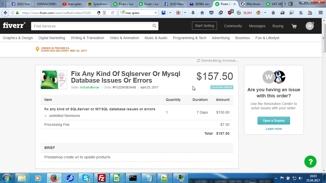Viewport: 326px width, 183px height.
Task: Click the magnifier in Find Services box
Action: point(154,26)
